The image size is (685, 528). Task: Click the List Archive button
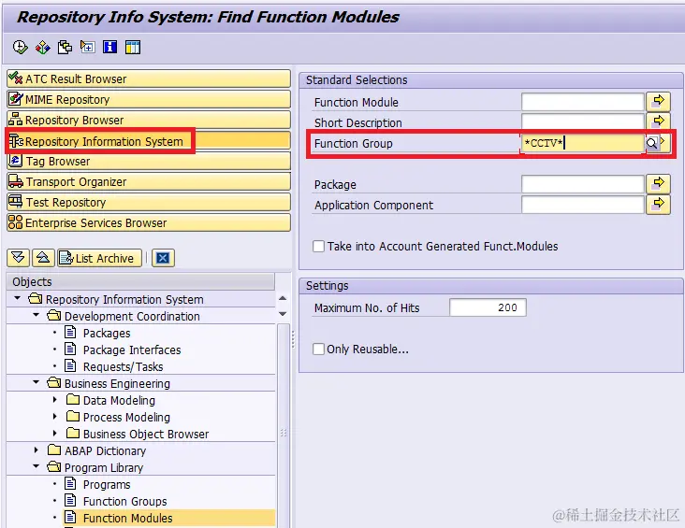click(99, 258)
